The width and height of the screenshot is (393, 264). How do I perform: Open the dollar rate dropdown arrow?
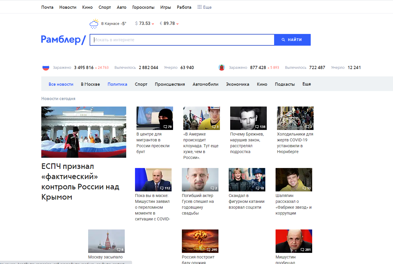153,24
